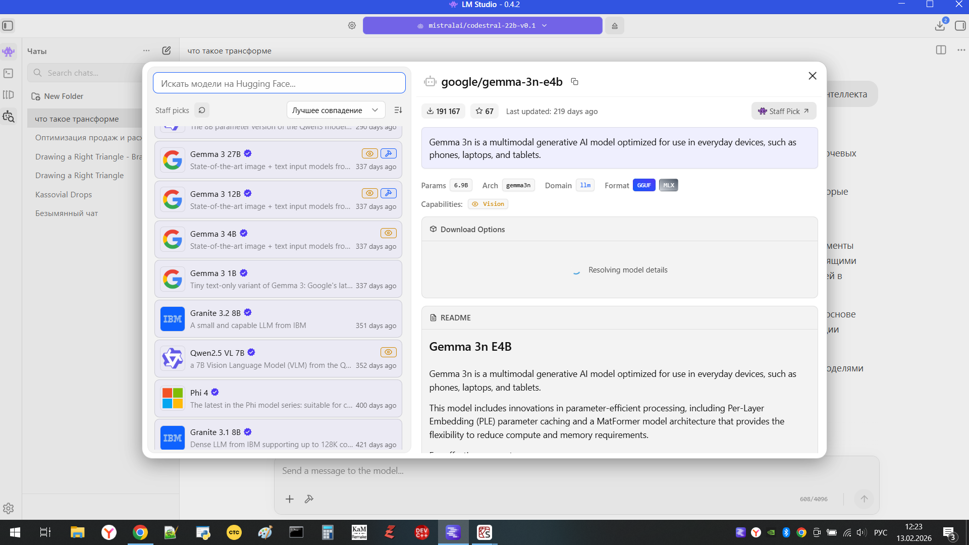Refresh the Staff picks list
Screen dimensions: 969x545
pyautogui.click(x=201, y=110)
